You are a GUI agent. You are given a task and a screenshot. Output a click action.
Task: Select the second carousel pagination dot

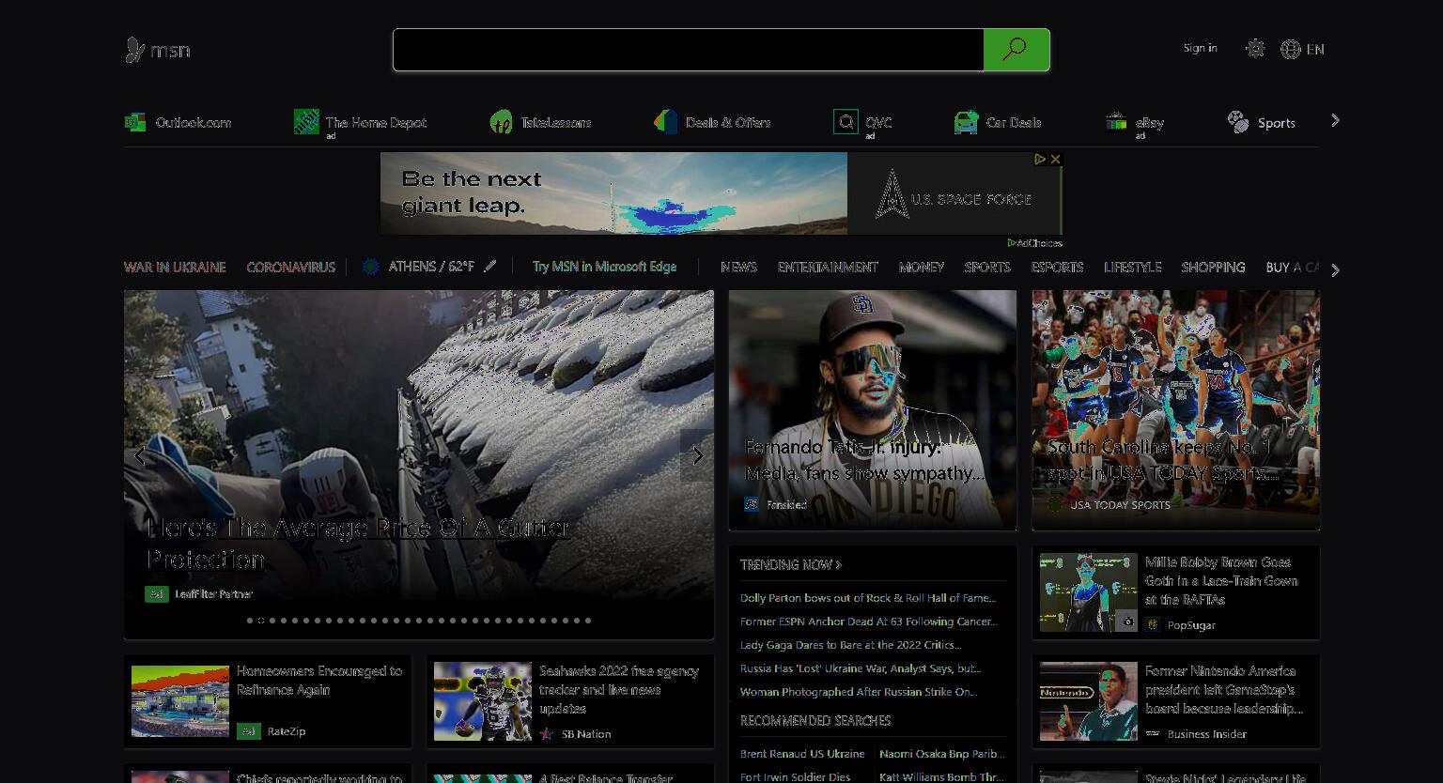point(261,621)
